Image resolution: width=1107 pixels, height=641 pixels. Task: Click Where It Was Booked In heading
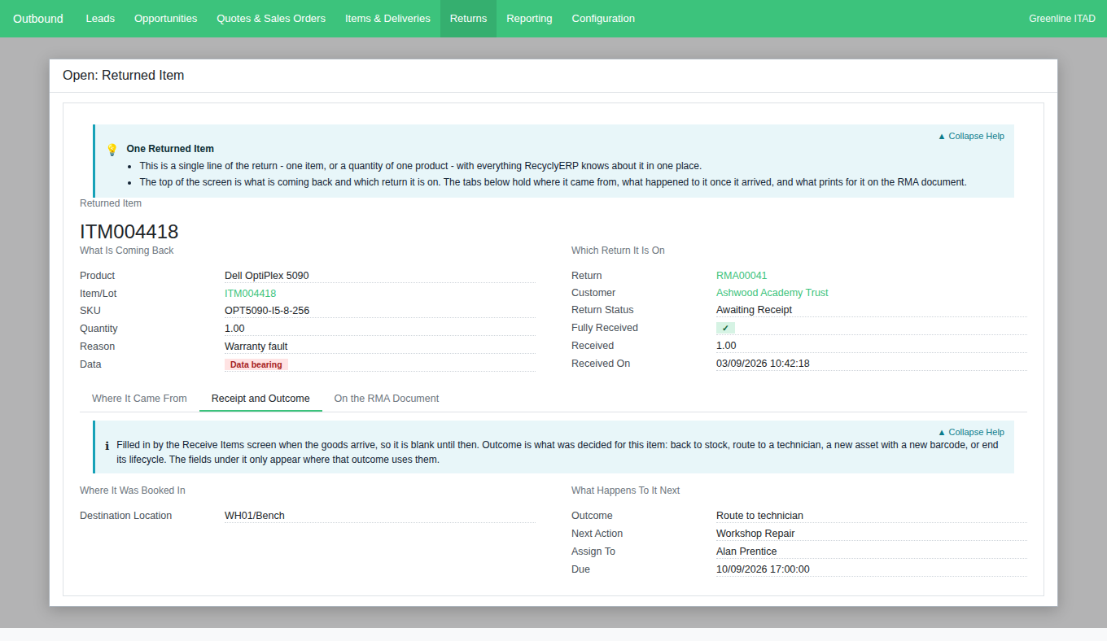pos(133,491)
